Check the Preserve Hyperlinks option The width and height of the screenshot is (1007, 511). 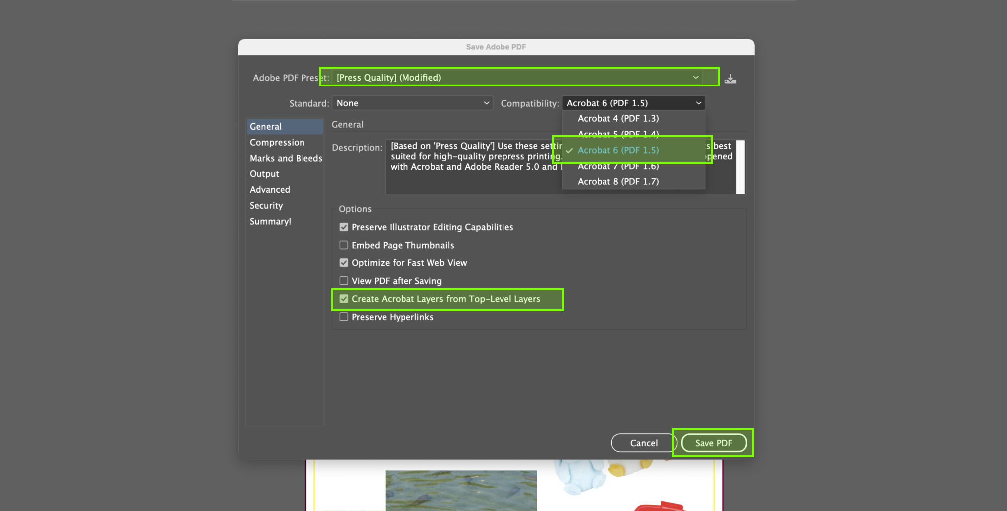(x=344, y=317)
